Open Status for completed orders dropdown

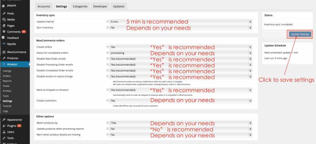pos(181,53)
